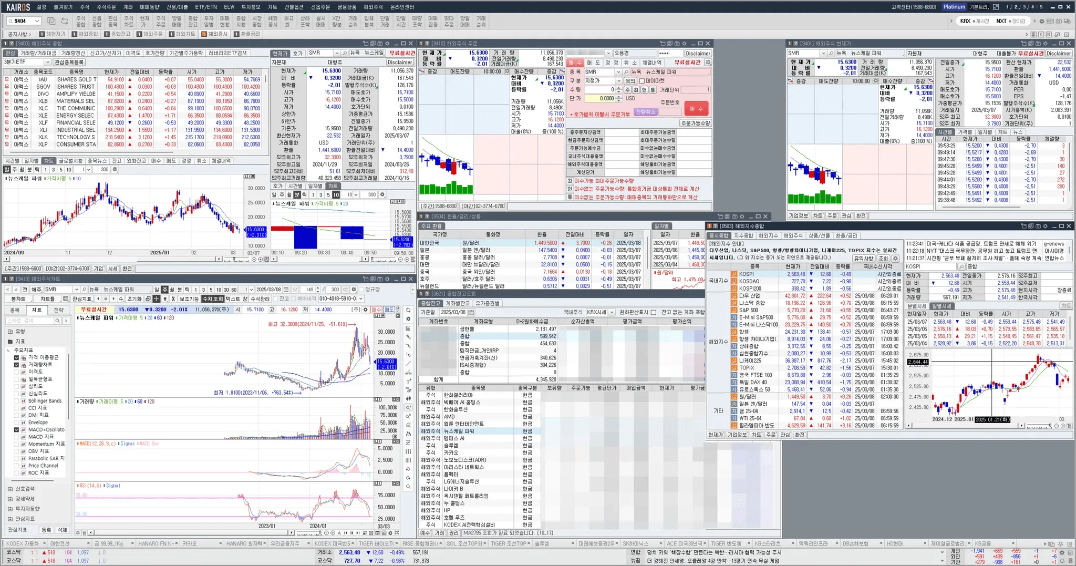The height and width of the screenshot is (566, 1076).
Task: Open the 해외증시 toolbar shortcut
Action: coord(273,21)
